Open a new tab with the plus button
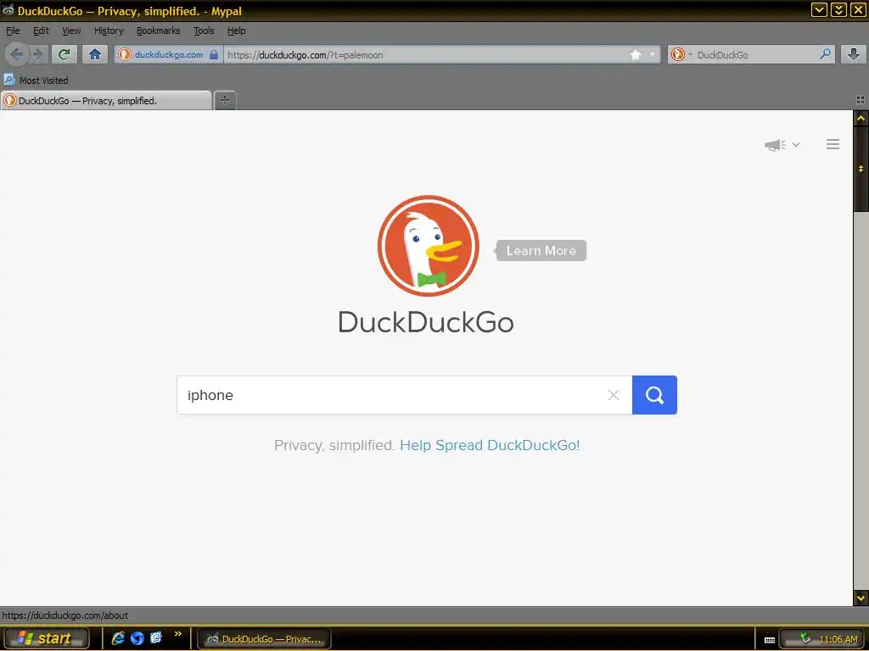This screenshot has width=869, height=651. pyautogui.click(x=224, y=100)
